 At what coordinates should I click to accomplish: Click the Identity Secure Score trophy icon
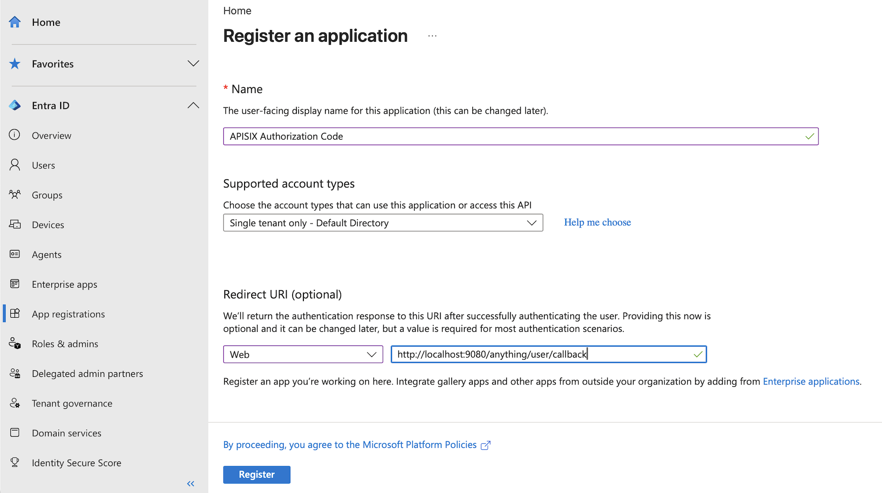(x=15, y=462)
